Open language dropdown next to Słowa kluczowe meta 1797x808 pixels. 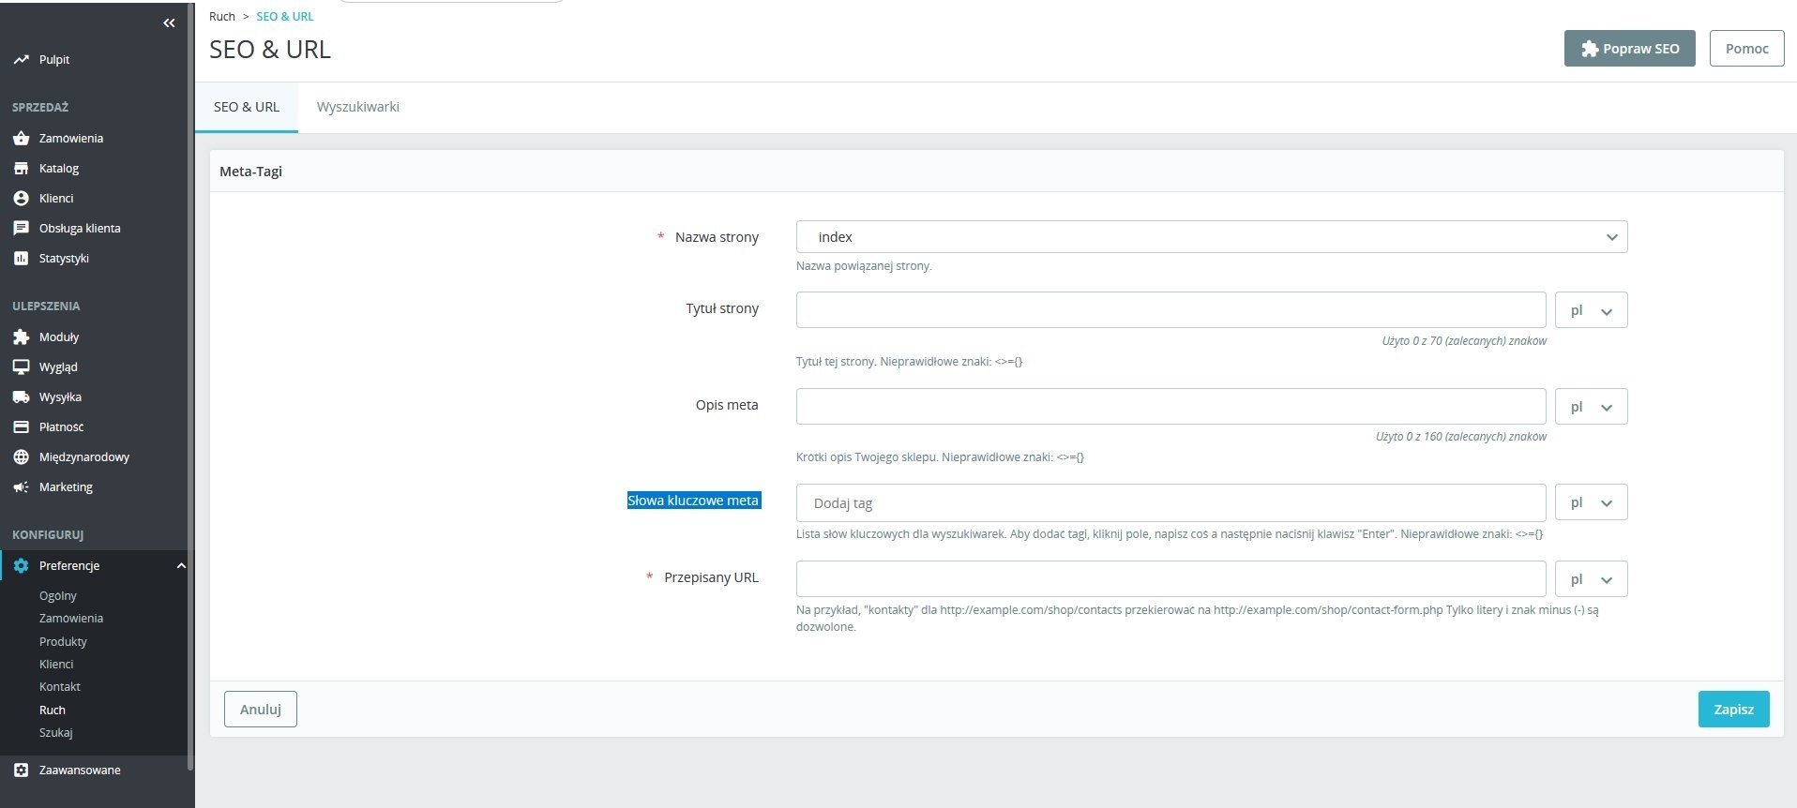coord(1591,502)
